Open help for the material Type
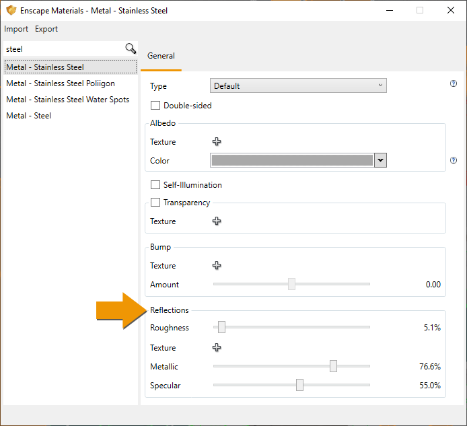467x426 pixels. pos(454,83)
